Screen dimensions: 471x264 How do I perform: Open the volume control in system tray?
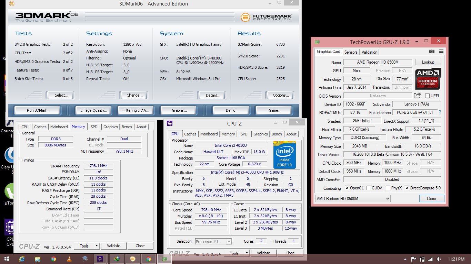coord(439,259)
